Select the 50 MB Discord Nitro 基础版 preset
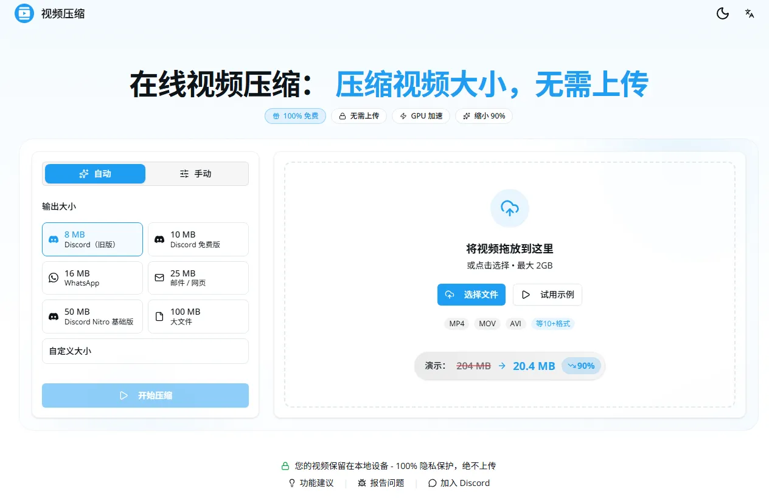 [x=92, y=316]
